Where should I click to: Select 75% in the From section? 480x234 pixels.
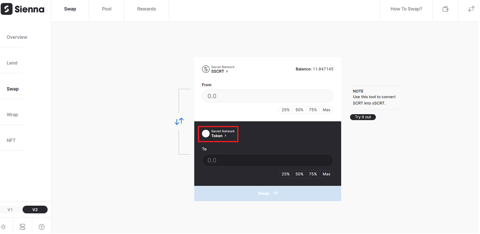coord(313,110)
